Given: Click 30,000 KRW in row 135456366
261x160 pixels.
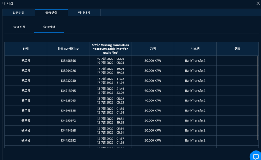Looking at the screenshot, I should [x=153, y=61].
